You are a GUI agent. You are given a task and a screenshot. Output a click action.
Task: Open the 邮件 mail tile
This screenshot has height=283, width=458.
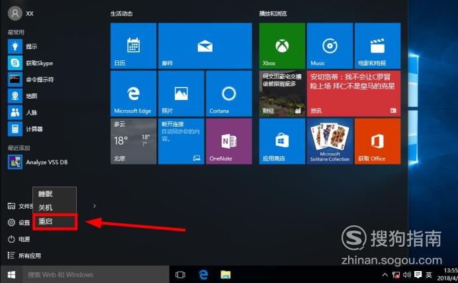point(205,46)
